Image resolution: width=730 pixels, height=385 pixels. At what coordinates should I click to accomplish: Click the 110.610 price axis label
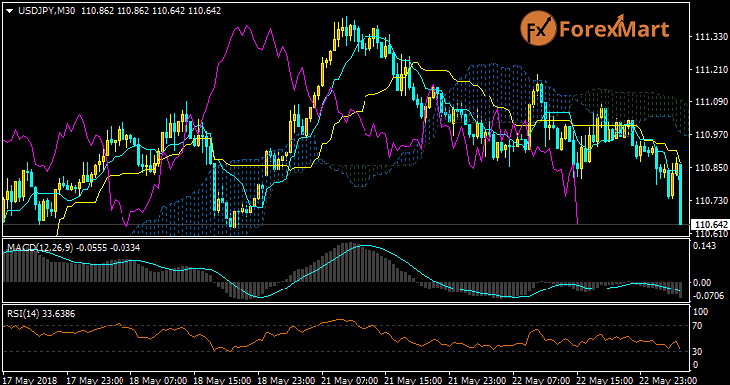(708, 234)
